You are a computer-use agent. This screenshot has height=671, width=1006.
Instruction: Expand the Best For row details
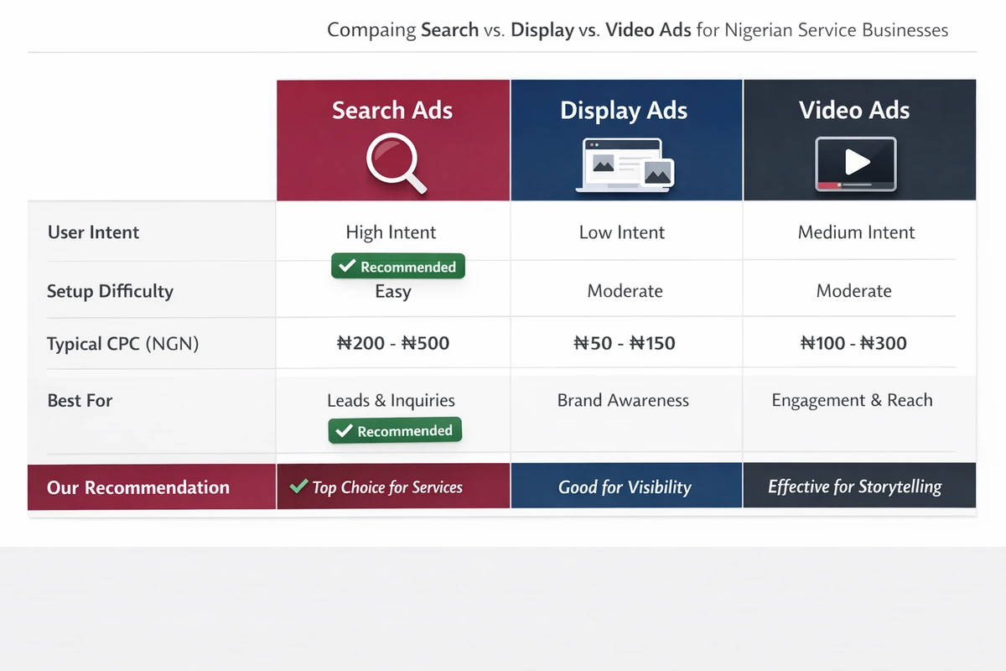point(80,400)
